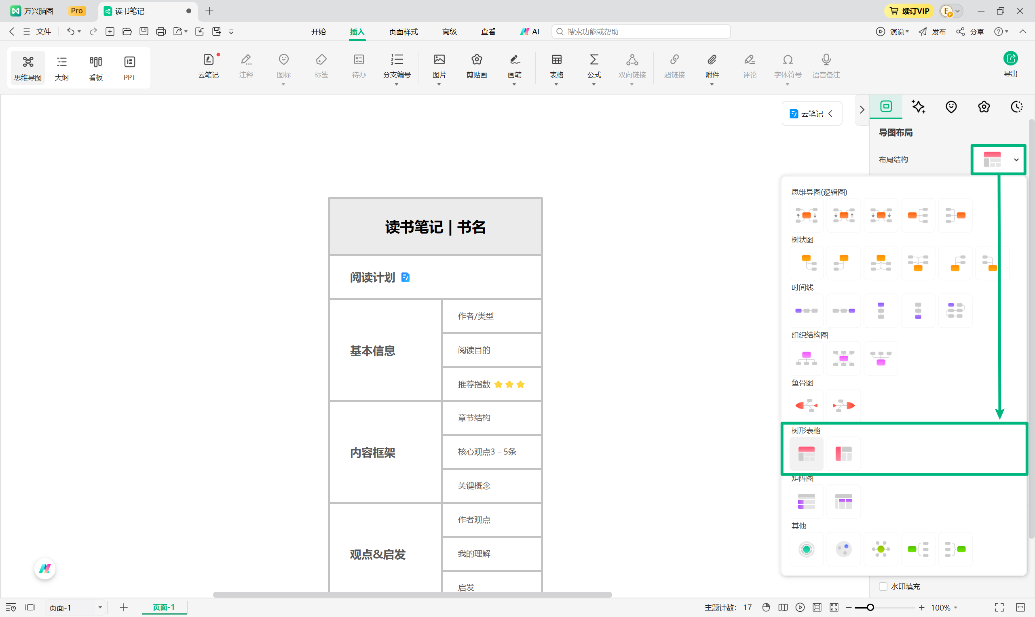The height and width of the screenshot is (617, 1035).
Task: Open the AI style sparkle panel tab
Action: [x=918, y=107]
